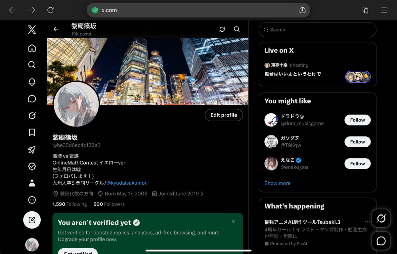Click the Born May 17, 2006 text
This screenshot has height=254, width=397.
coord(126,194)
